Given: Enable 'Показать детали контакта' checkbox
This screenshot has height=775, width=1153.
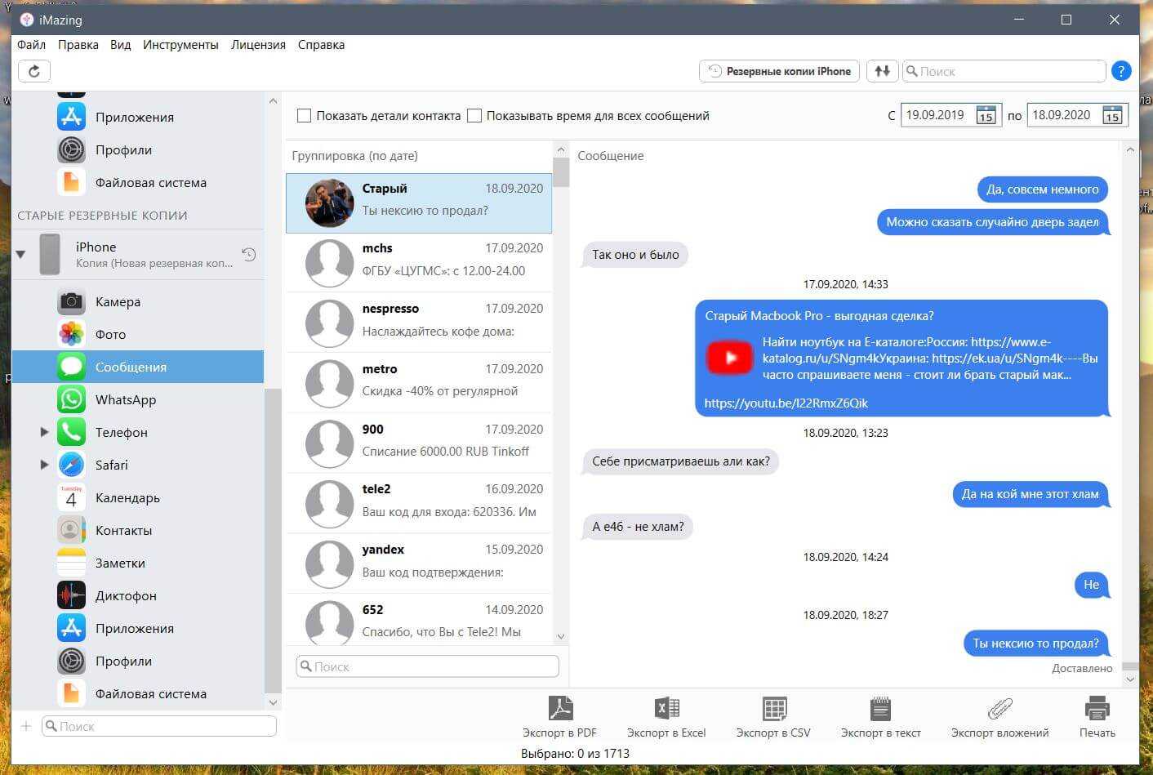Looking at the screenshot, I should coord(305,116).
